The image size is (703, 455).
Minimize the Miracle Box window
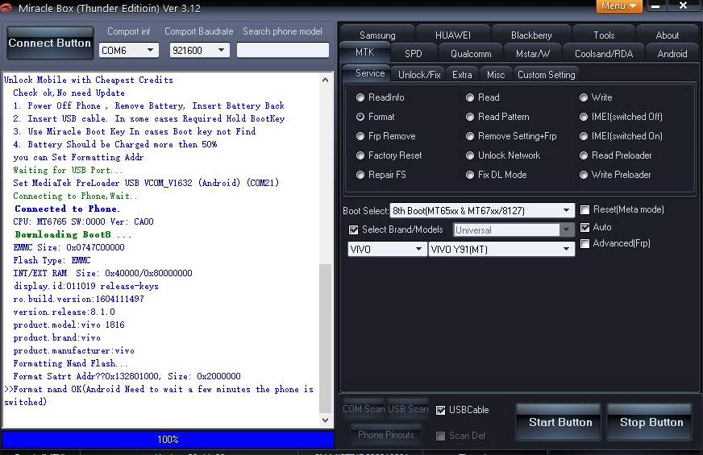pos(655,6)
